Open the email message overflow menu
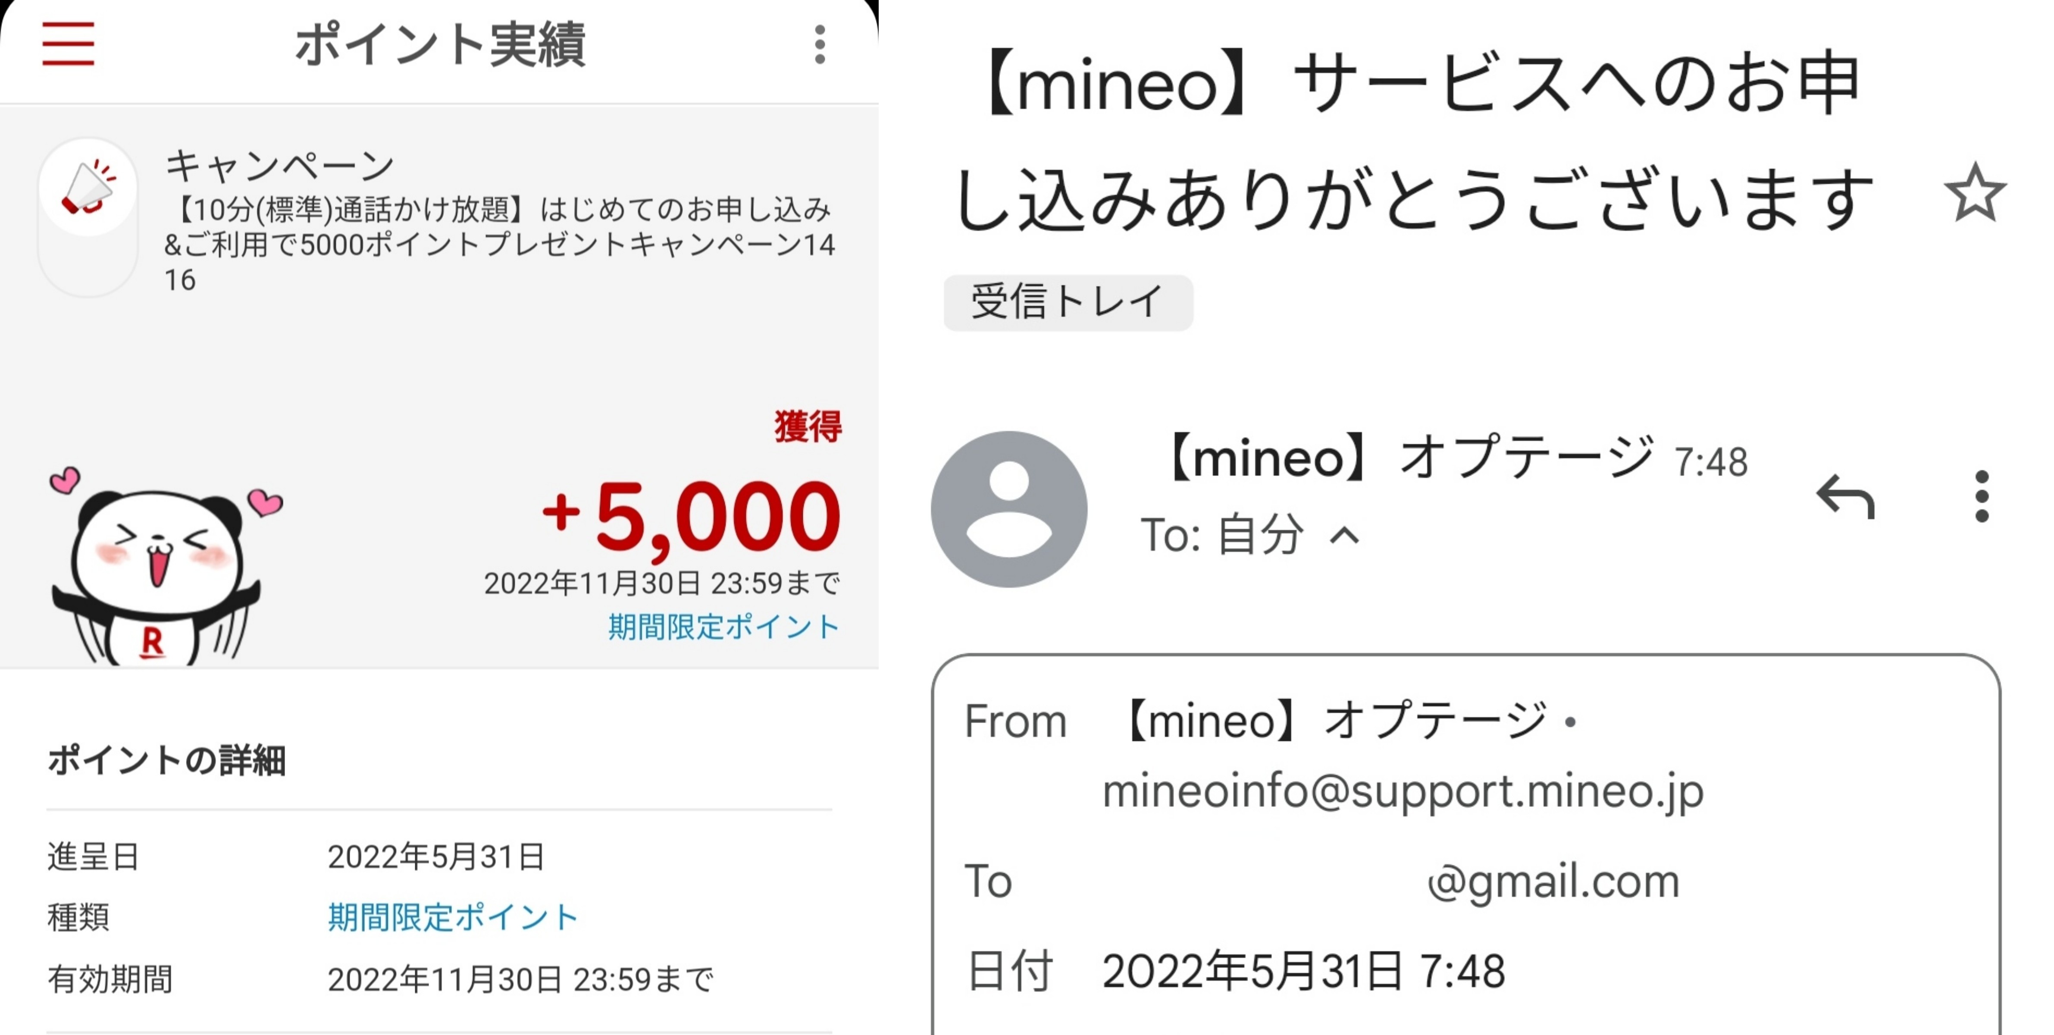 click(1982, 497)
